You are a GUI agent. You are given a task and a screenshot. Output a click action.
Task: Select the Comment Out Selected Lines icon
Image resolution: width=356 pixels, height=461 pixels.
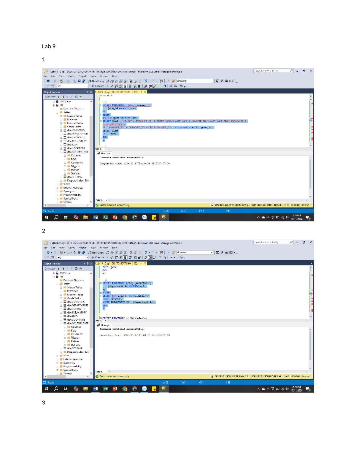tap(171, 86)
